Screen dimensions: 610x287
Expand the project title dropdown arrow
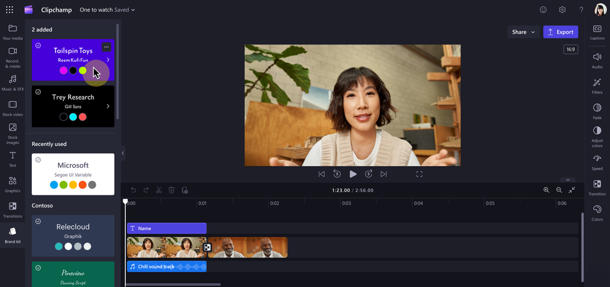(133, 10)
